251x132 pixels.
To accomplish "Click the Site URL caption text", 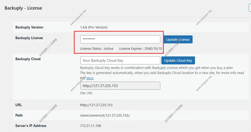I will pos(86,93).
